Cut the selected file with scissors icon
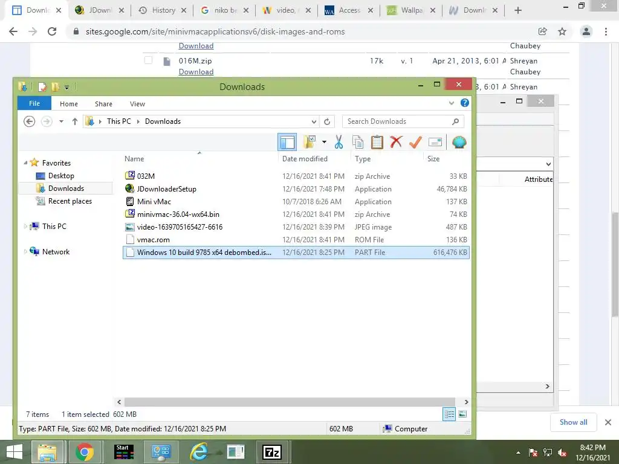The image size is (619, 464). coord(339,142)
